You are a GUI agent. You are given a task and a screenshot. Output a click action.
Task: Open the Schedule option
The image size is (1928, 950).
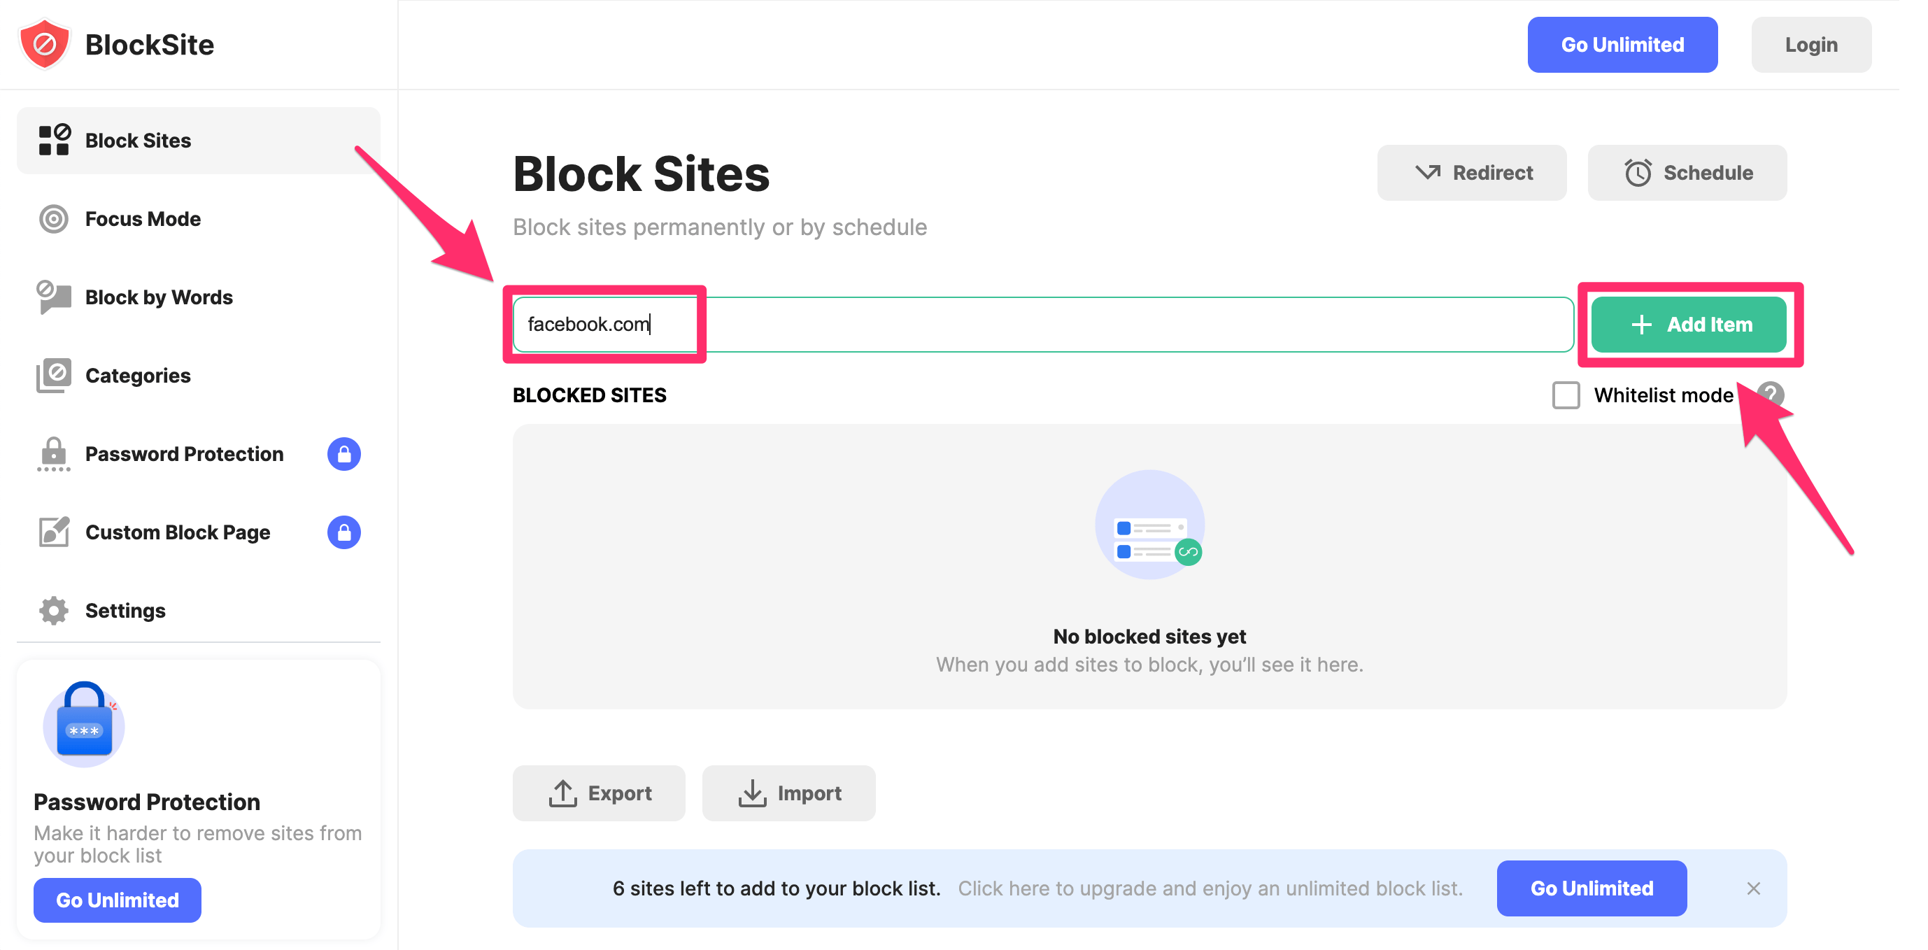1687,173
